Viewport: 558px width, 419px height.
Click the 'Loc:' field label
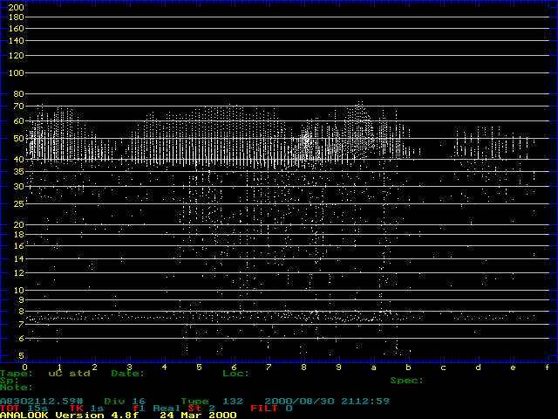pos(235,374)
